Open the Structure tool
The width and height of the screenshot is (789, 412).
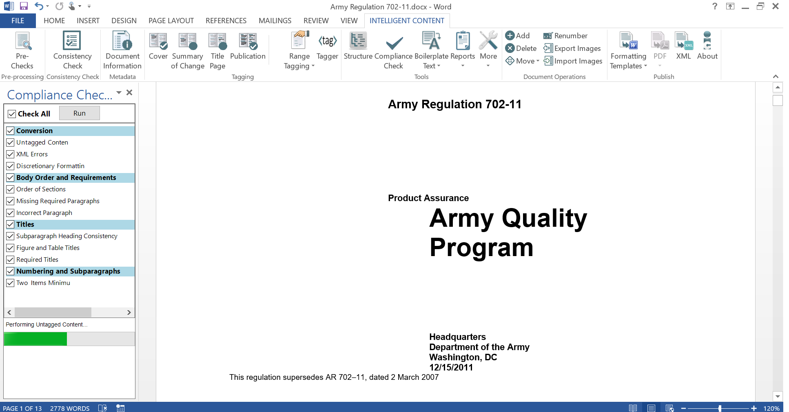tap(358, 46)
